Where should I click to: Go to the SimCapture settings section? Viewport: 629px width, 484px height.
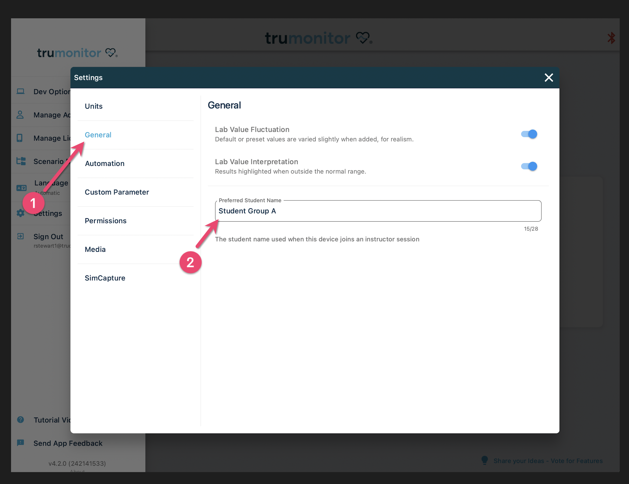click(x=105, y=278)
